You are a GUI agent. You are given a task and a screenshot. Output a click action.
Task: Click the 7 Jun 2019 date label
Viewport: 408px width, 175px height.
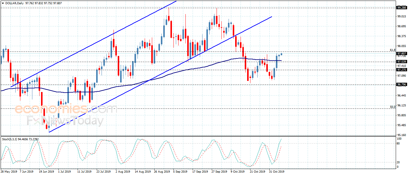click(26, 172)
